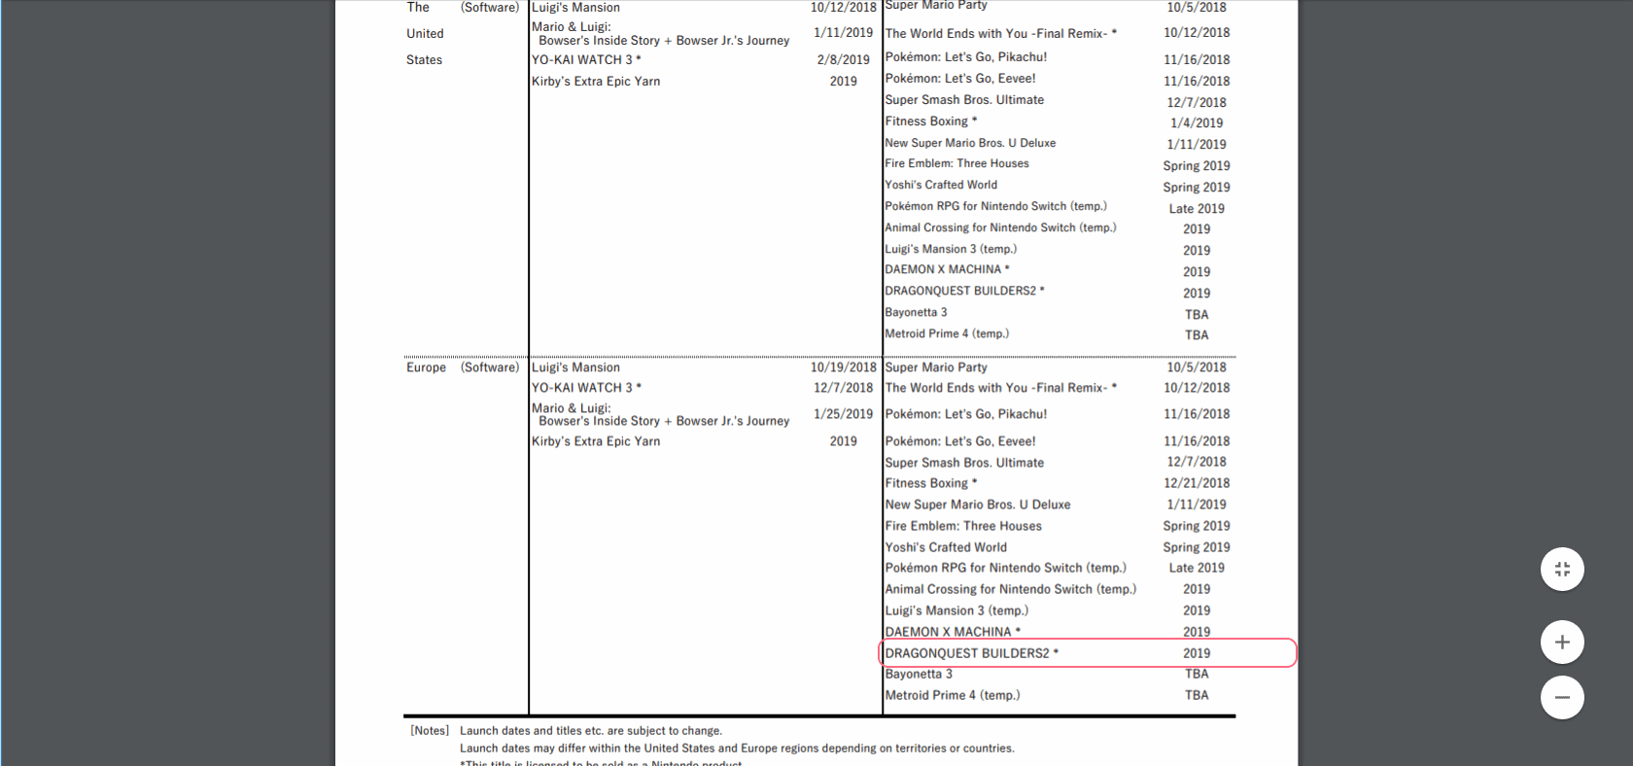Screen dimensions: 1633x766
Task: Click the date 12/21/2018 beside Fitness Boxing
Action: pos(1197,483)
